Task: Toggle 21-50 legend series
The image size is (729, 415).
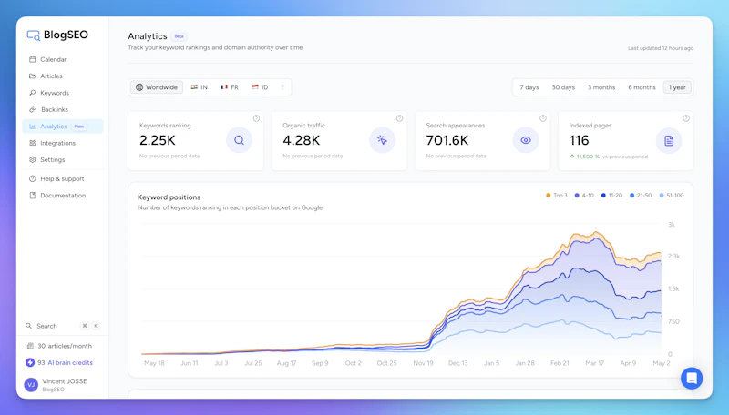Action: pos(641,196)
